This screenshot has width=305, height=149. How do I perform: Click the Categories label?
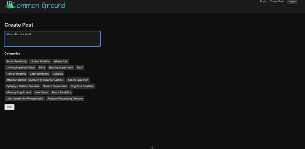tap(12, 53)
